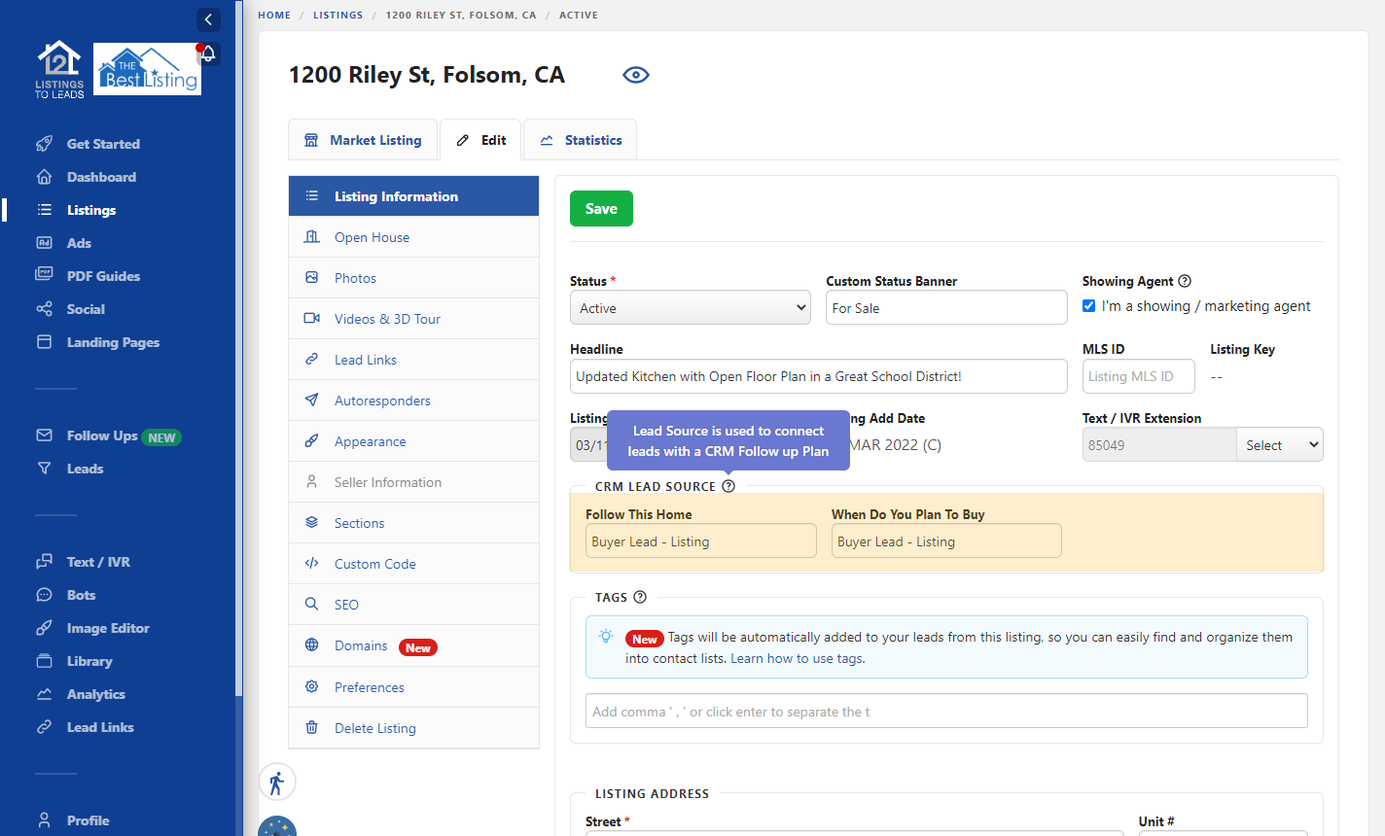Viewport: 1385px width, 836px height.
Task: Open Image Editor from the sidebar
Action: tap(108, 628)
